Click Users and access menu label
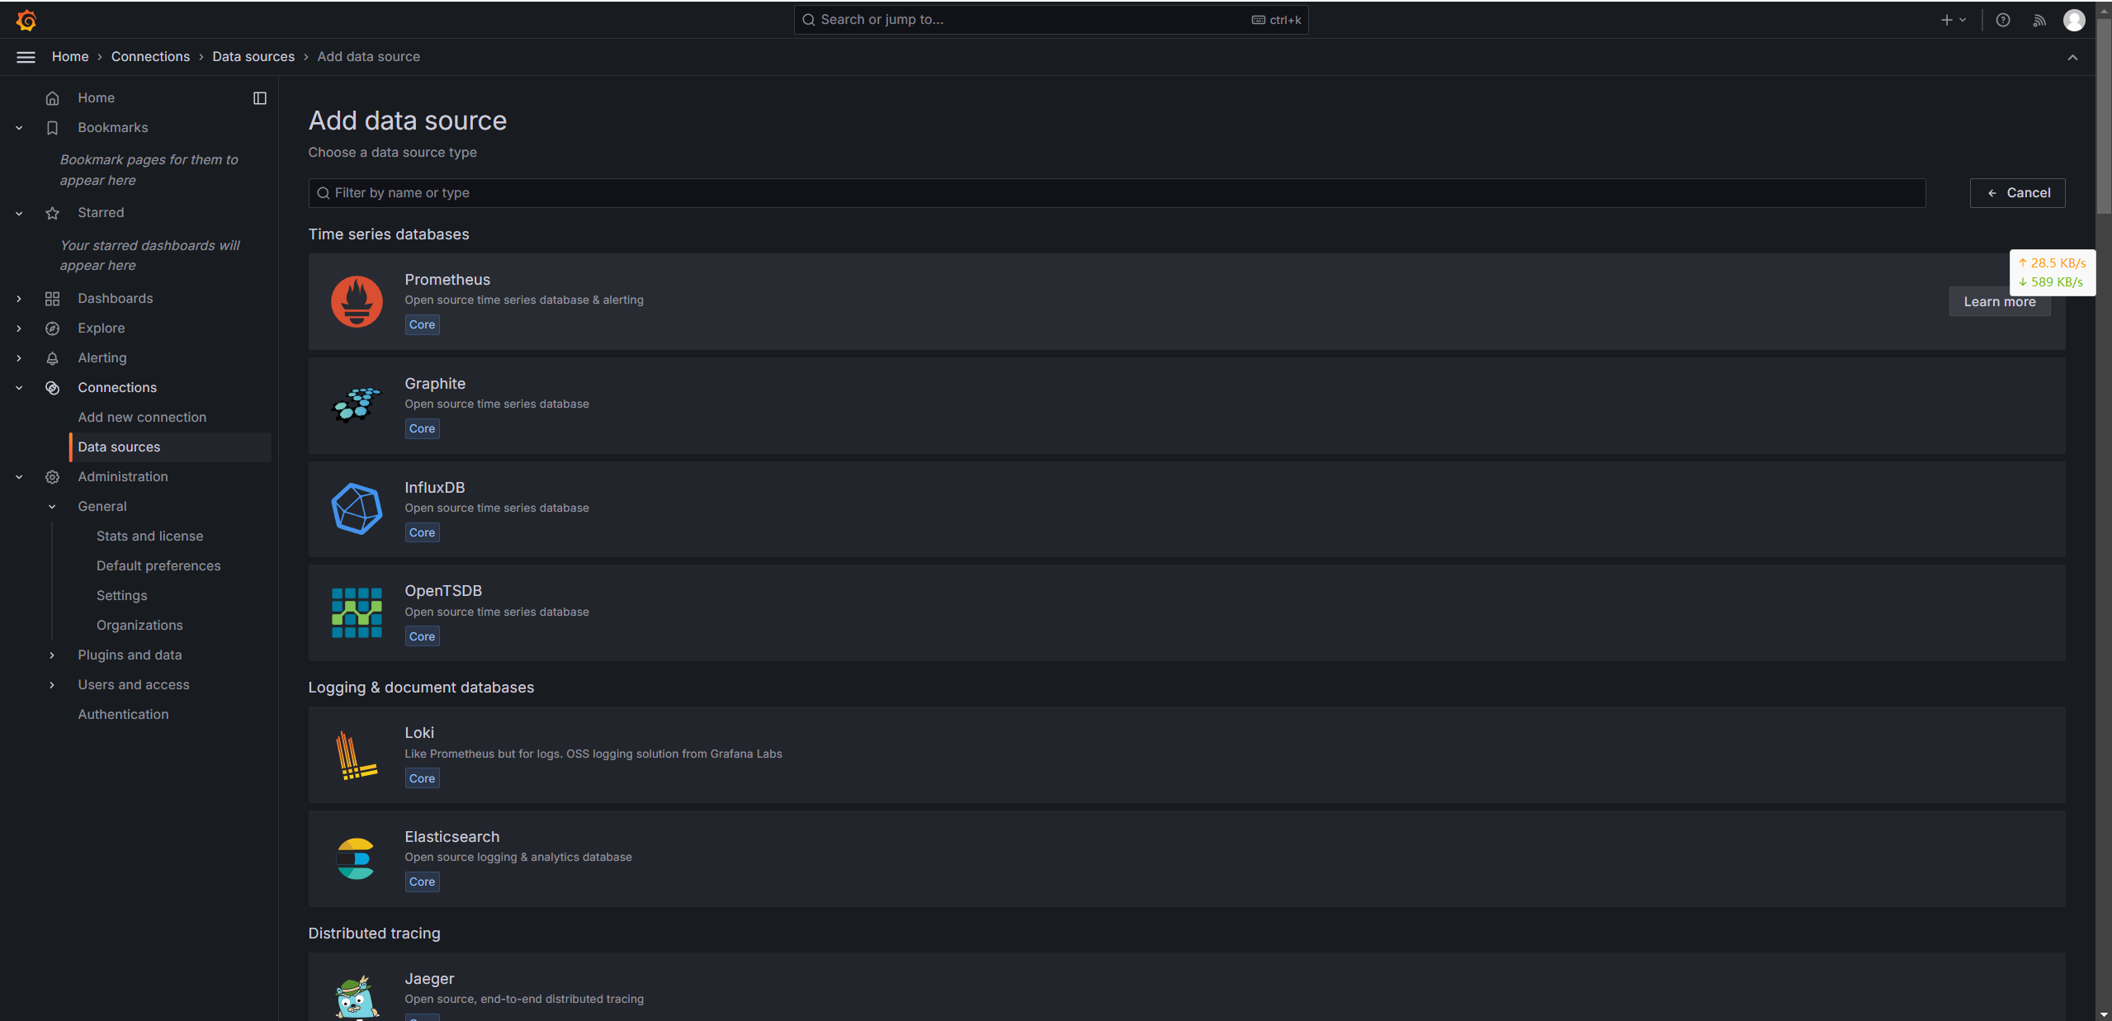The height and width of the screenshot is (1021, 2112). [134, 685]
